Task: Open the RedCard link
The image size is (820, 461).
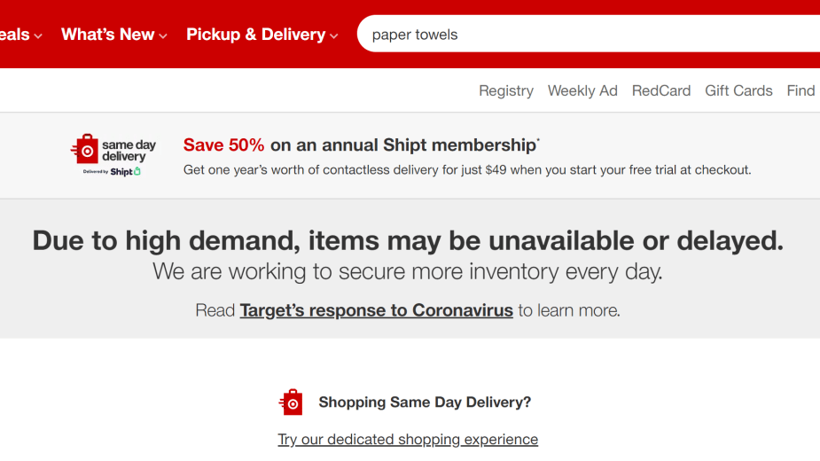Action: (x=661, y=90)
